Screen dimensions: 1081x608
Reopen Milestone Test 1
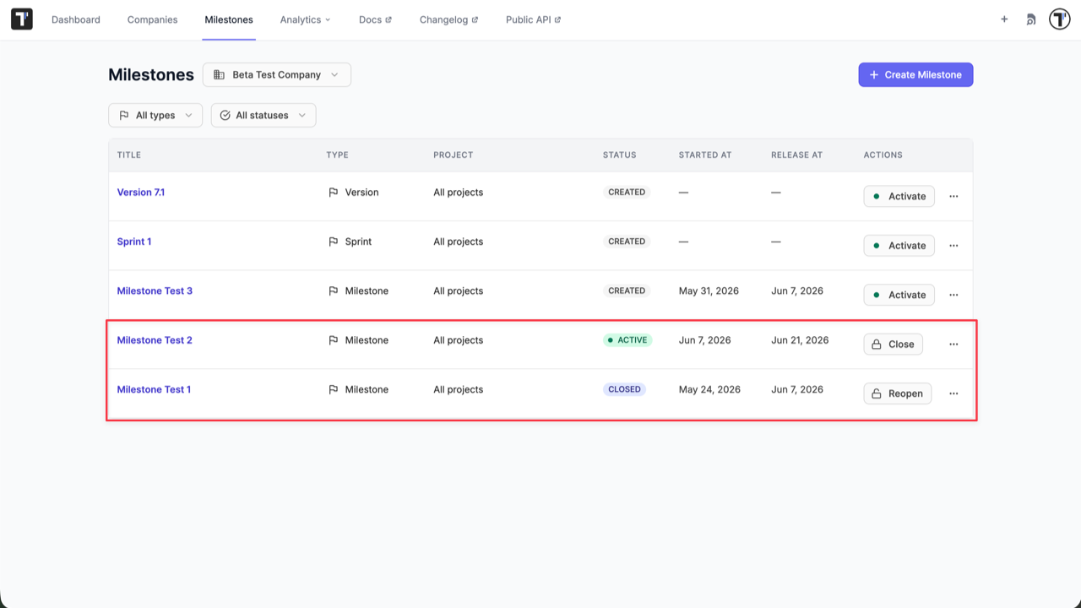point(897,394)
